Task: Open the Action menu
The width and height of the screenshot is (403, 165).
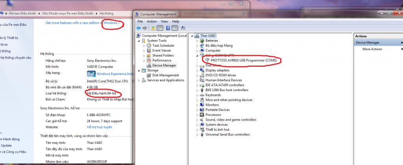Action: (x=152, y=22)
